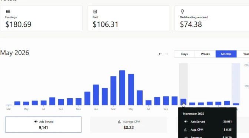
Task: Switch chart view to Weeks
Action: click(x=205, y=54)
